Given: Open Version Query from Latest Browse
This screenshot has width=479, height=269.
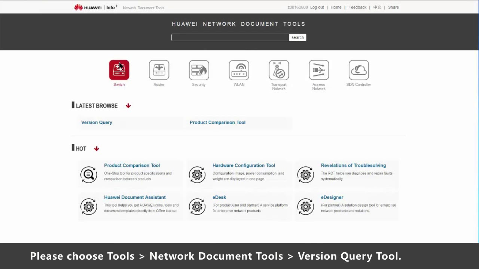Looking at the screenshot, I should pos(97,123).
